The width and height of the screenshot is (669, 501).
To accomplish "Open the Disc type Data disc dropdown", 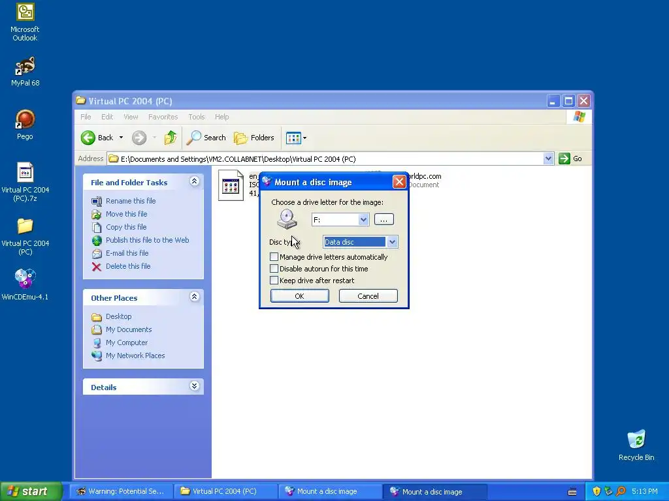I will (392, 242).
